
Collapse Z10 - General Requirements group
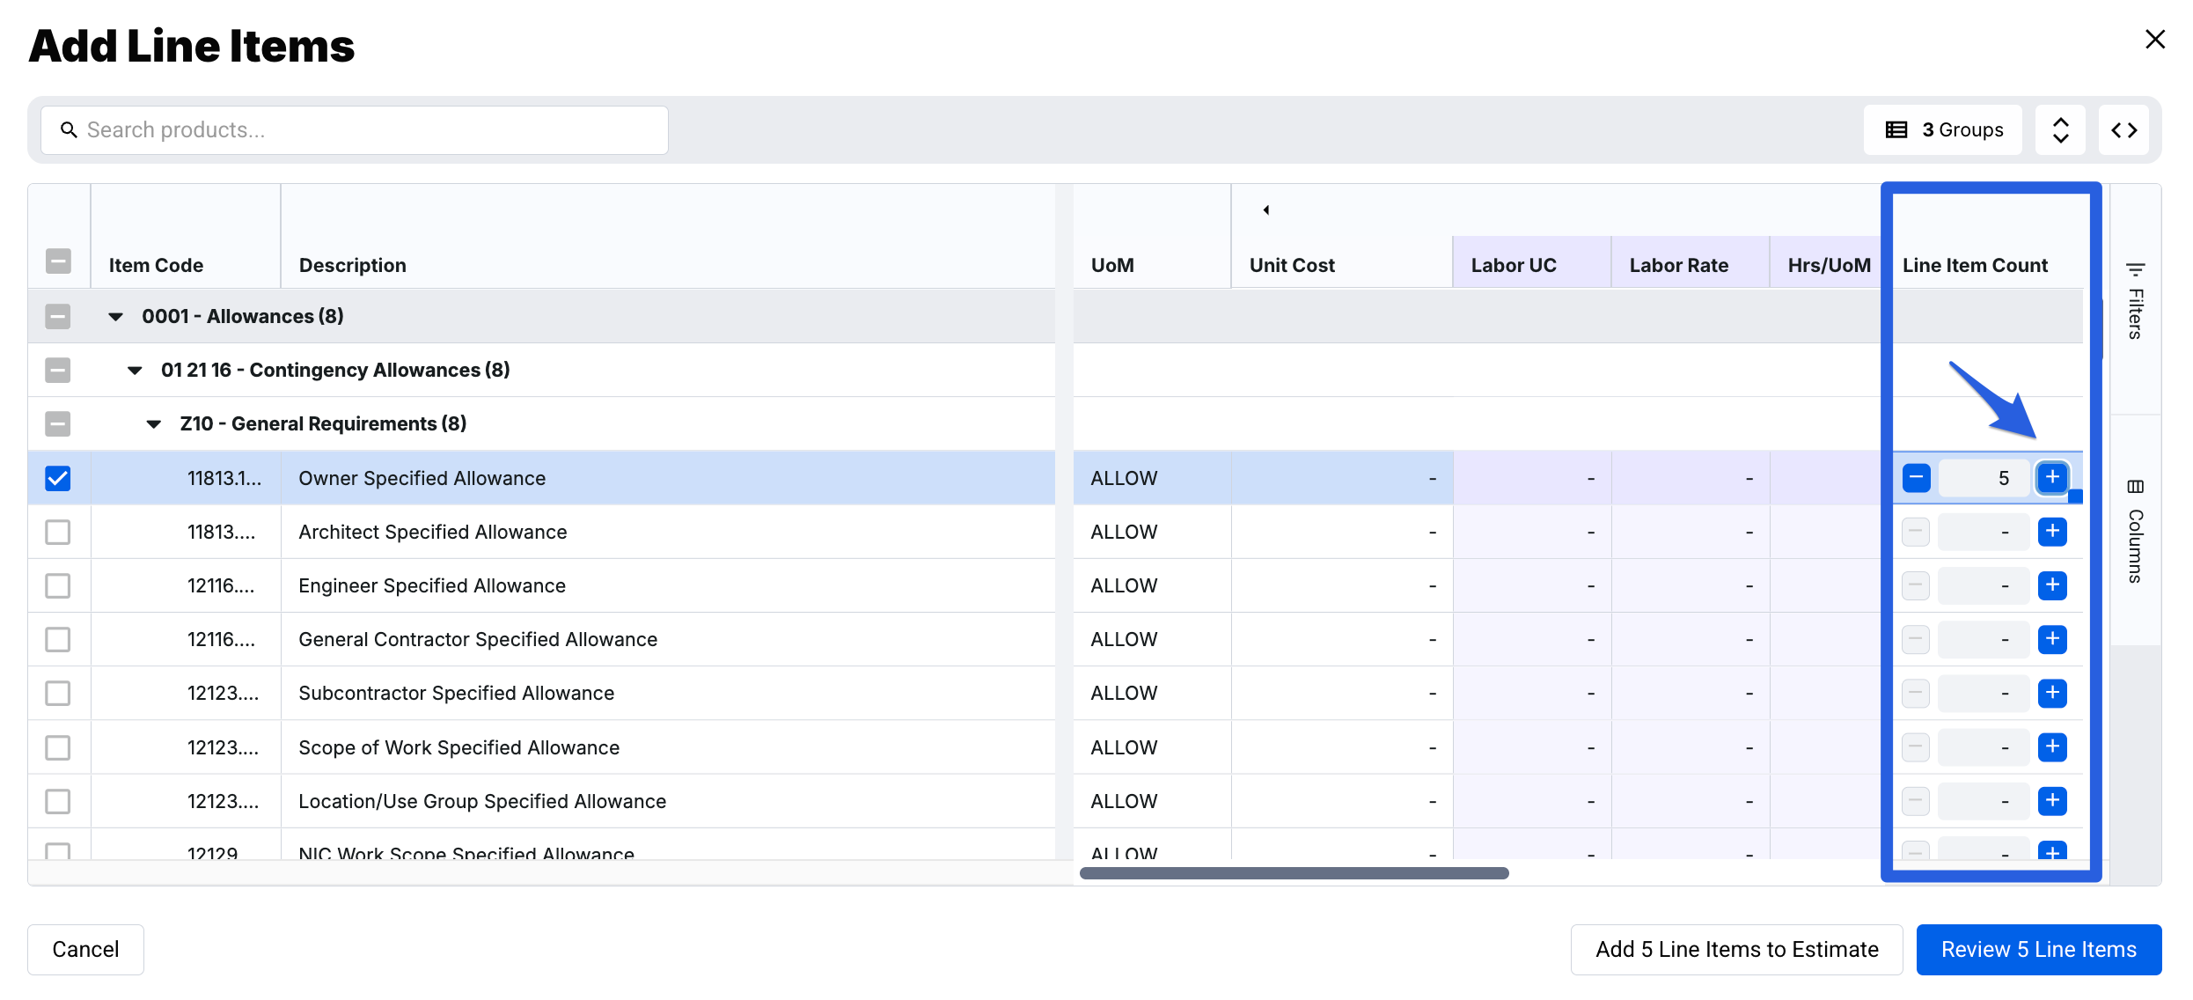(x=154, y=424)
